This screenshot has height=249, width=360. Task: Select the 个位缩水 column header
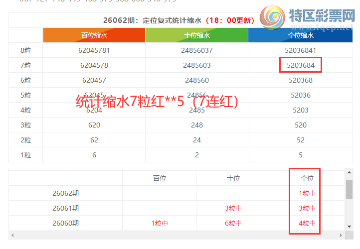tap(300, 35)
